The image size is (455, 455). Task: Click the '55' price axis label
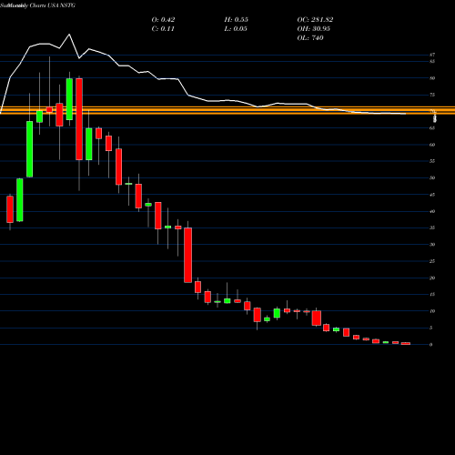coord(432,161)
